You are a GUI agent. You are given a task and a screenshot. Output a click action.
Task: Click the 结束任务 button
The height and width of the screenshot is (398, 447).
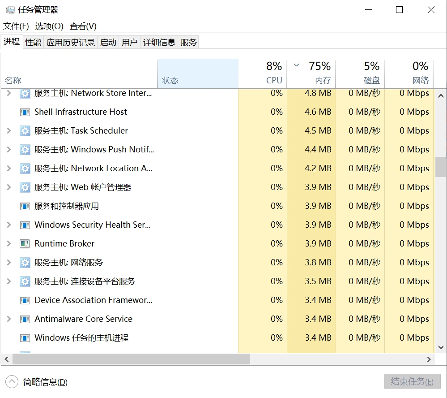(412, 381)
